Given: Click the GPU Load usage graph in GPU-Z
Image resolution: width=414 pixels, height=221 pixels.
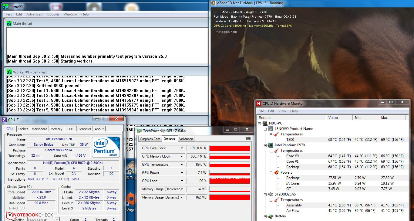Looking at the screenshot, I should point(230,181).
